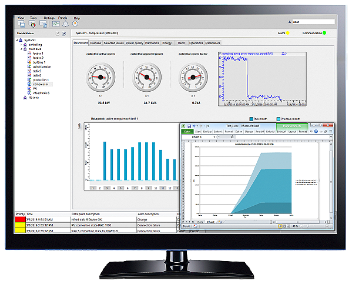Open the Settings menu

click(49, 18)
